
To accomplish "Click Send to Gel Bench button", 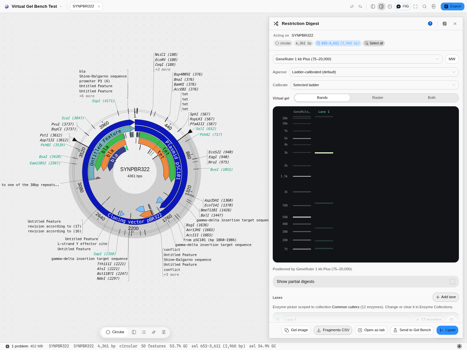I will pyautogui.click(x=412, y=330).
